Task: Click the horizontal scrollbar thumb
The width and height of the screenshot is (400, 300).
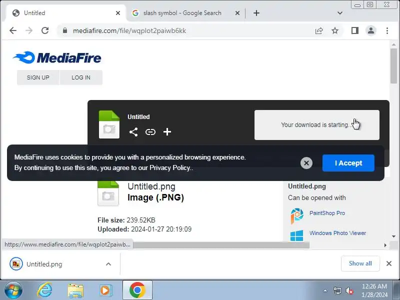Action: (x=221, y=245)
